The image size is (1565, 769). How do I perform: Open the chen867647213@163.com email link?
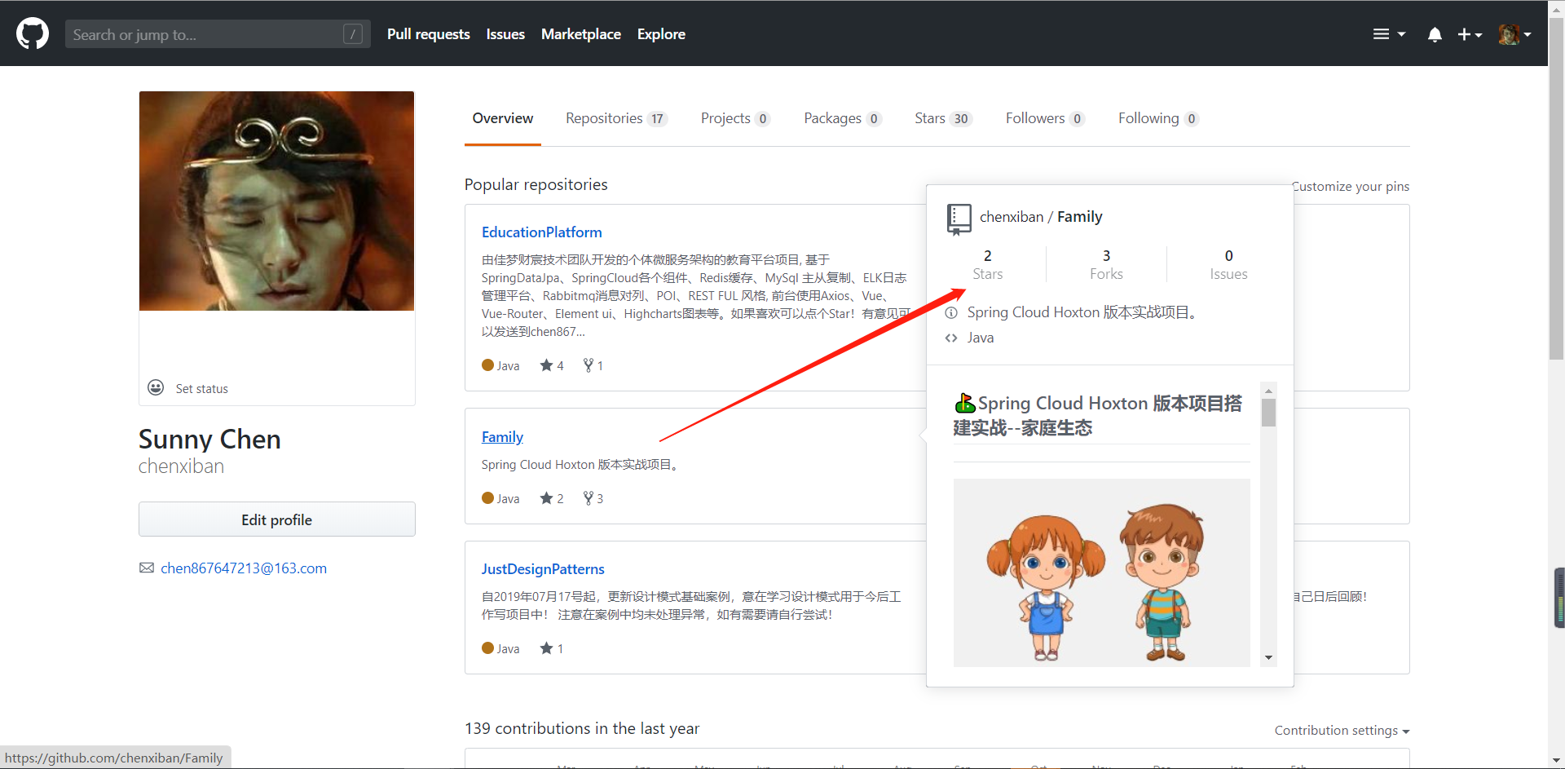point(244,568)
